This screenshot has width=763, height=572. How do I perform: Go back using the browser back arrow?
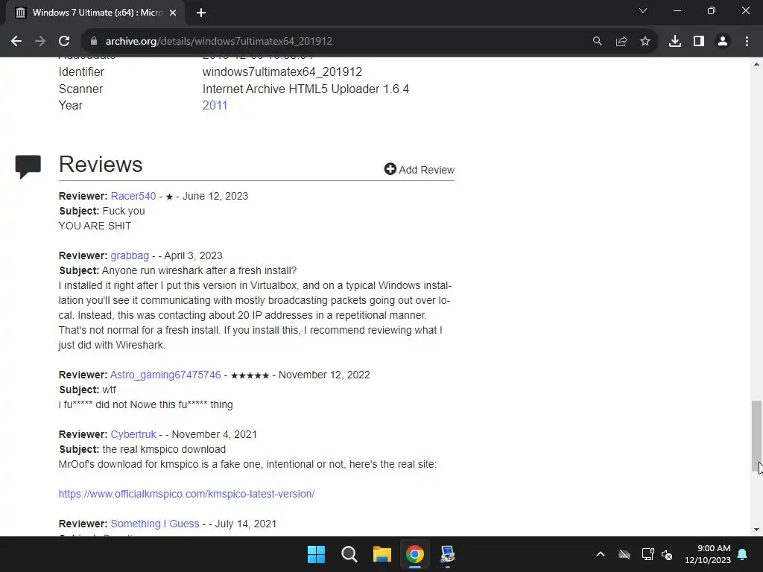[x=16, y=42]
